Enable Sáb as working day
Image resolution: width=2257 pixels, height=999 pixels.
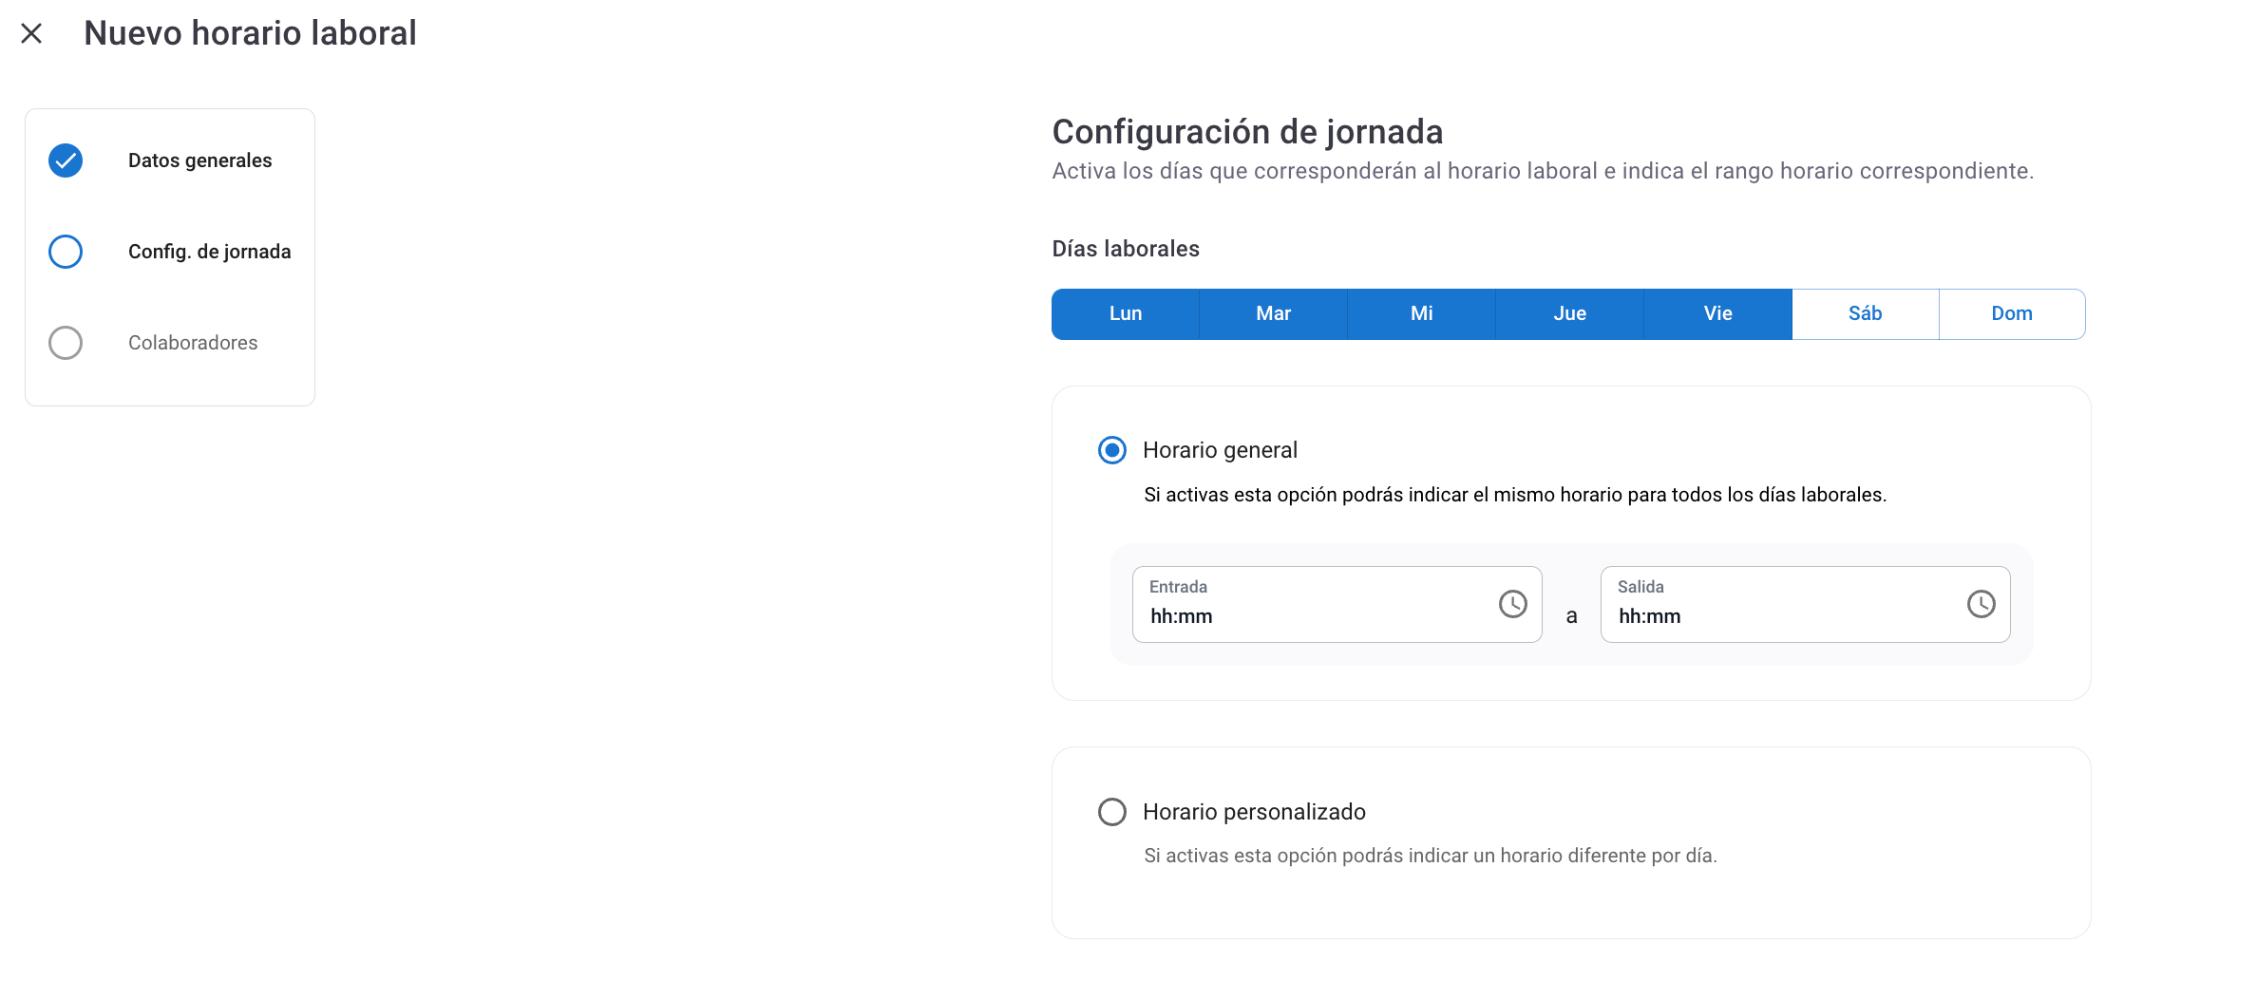[1865, 314]
